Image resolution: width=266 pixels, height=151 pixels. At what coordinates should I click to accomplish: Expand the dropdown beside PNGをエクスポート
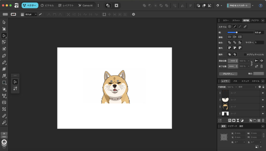coord(252,5)
